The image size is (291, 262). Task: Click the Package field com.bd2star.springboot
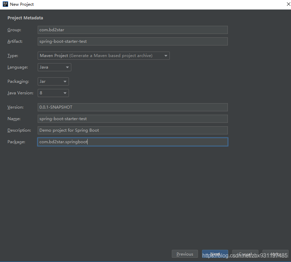pyautogui.click(x=133, y=142)
